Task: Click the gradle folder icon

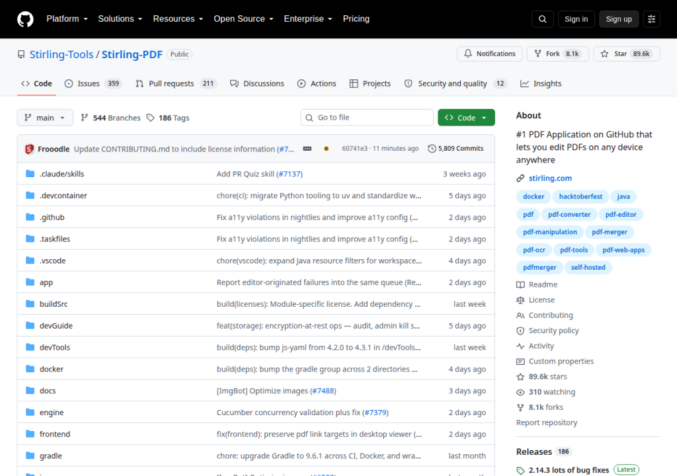Action: [x=30, y=456]
